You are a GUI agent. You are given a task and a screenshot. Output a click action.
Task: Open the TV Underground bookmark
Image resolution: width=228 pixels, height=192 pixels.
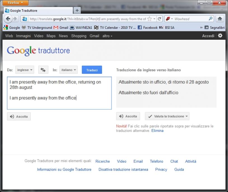pyautogui.click(x=37, y=27)
